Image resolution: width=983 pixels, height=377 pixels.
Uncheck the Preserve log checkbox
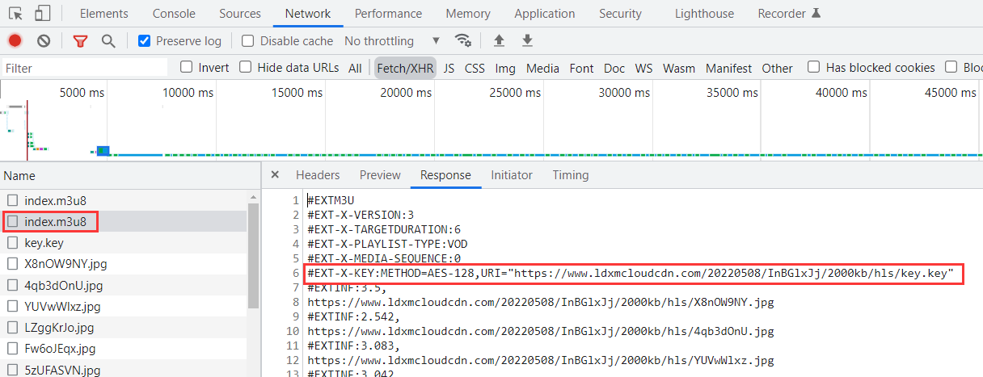pos(145,41)
